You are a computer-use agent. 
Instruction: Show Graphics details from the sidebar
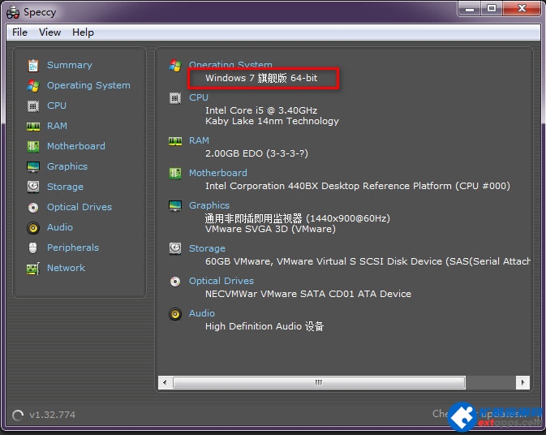67,166
